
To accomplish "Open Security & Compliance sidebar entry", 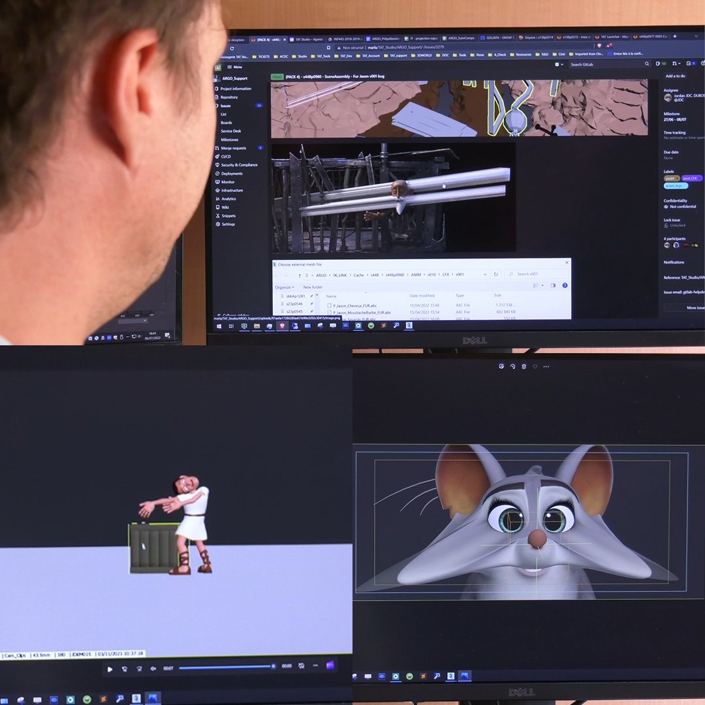I will [236, 165].
